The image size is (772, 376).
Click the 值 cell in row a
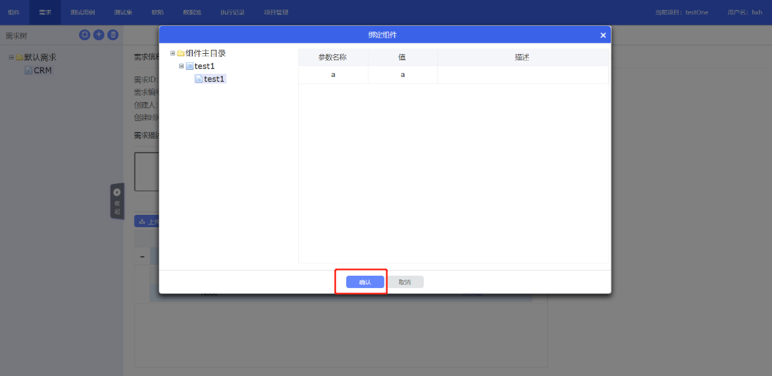403,74
